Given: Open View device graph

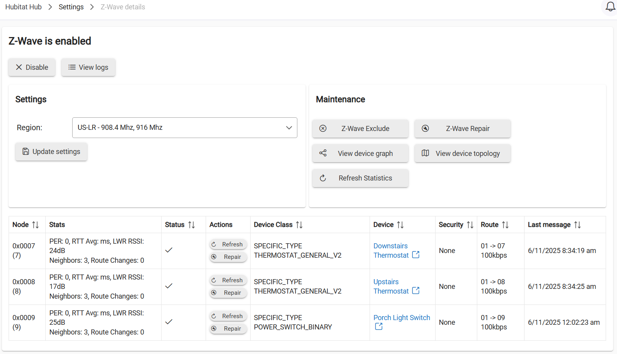Looking at the screenshot, I should [360, 154].
